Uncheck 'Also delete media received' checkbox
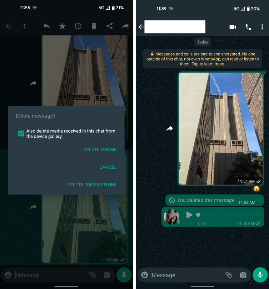The height and width of the screenshot is (289, 269). (x=21, y=133)
